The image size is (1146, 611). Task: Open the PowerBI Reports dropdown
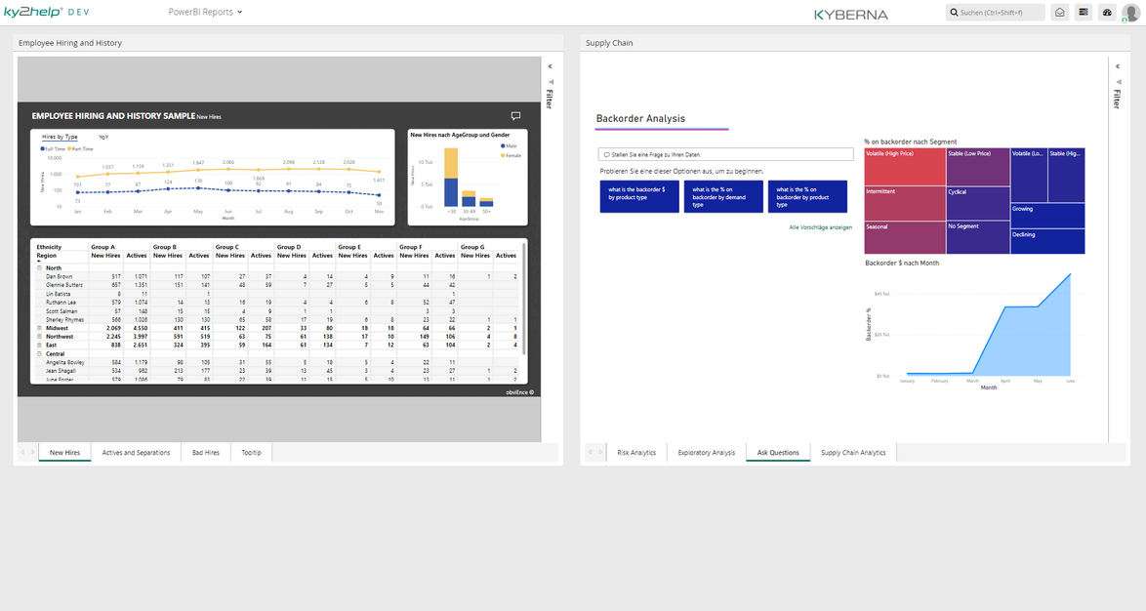tap(199, 12)
